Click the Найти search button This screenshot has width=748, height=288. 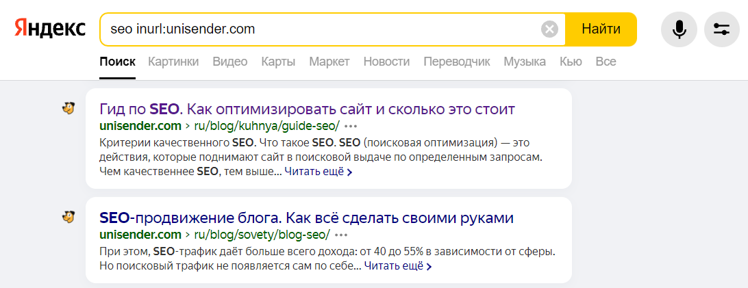point(601,29)
